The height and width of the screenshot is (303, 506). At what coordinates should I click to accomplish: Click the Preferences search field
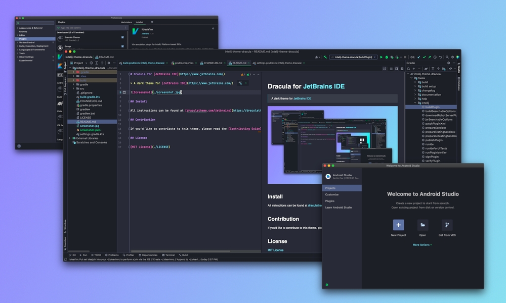[x=35, y=23]
